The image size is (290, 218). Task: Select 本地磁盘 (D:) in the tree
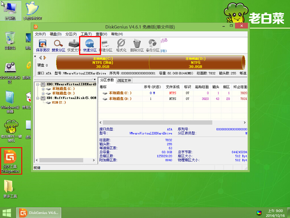(x=63, y=93)
